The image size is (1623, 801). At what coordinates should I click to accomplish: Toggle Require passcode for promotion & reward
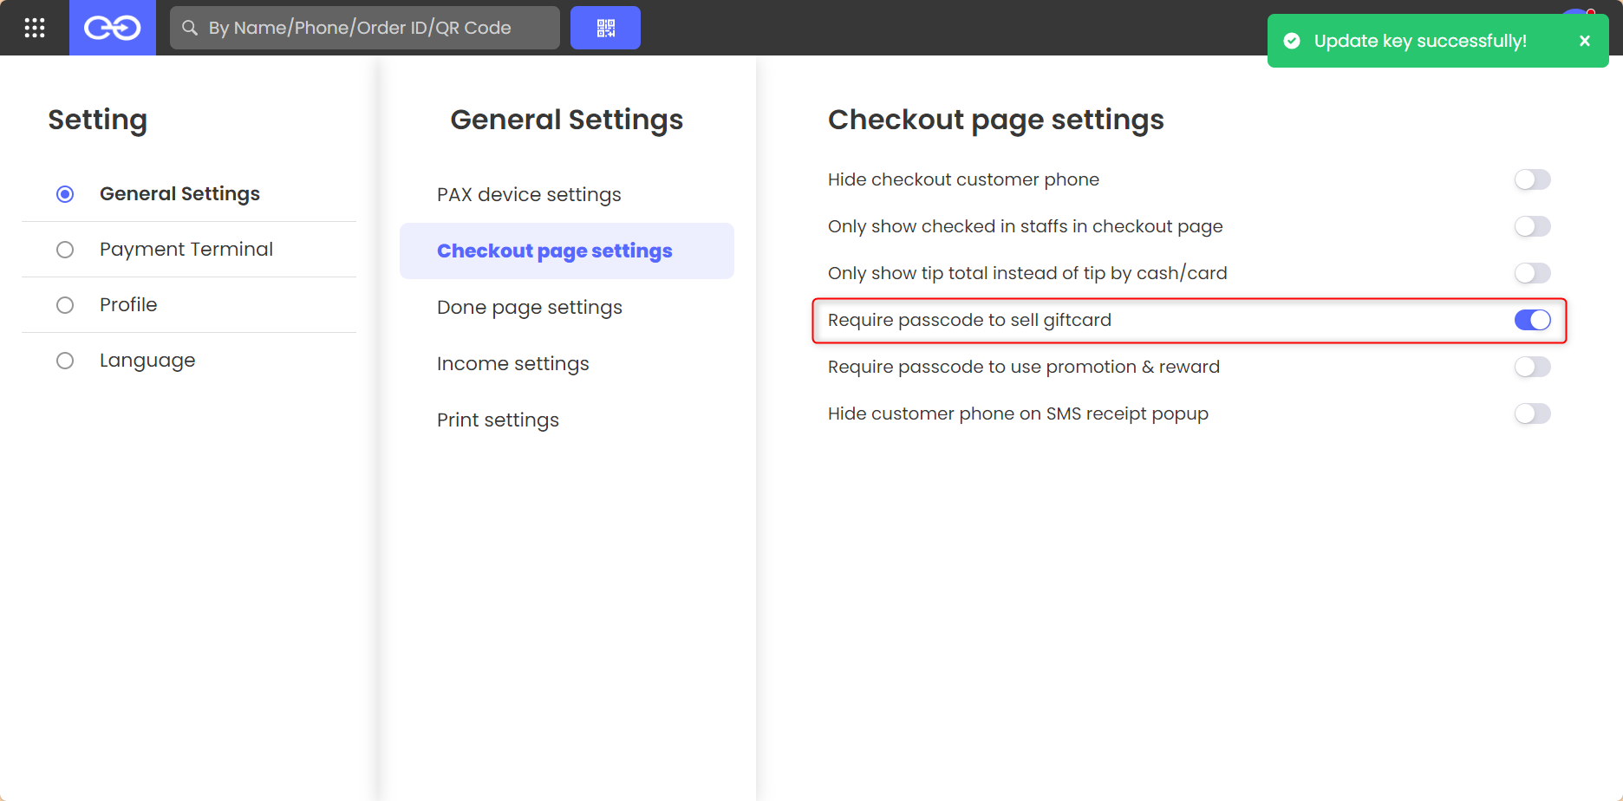click(1532, 367)
